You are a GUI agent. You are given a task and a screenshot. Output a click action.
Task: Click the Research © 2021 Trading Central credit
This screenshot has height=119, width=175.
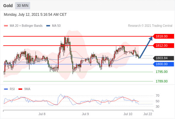tap(150, 26)
